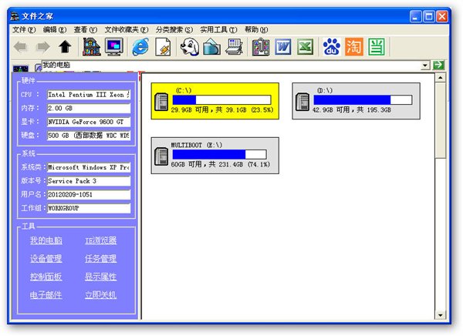The width and height of the screenshot is (463, 336).
Task: Open the 文件收藏夹(F) menu
Action: [x=127, y=30]
